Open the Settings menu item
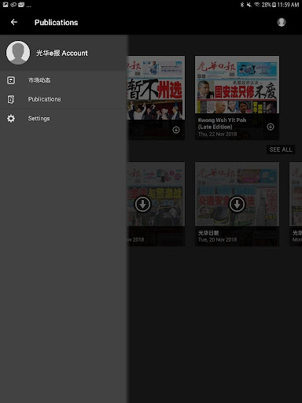 click(x=64, y=119)
